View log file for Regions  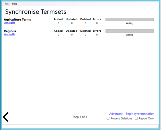[x=9, y=34]
